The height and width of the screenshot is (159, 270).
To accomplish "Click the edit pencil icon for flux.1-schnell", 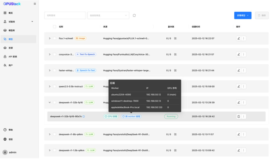I will 238,38.
